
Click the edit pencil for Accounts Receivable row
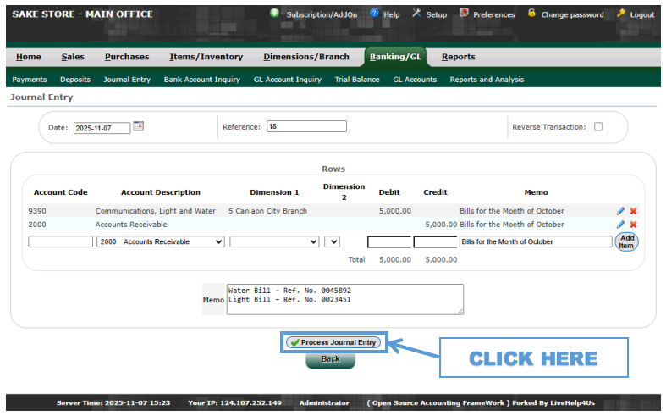pos(620,225)
